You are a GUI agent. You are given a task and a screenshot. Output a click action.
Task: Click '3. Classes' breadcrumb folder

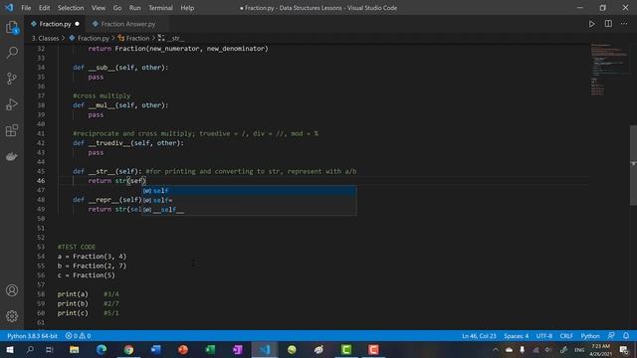tap(46, 38)
